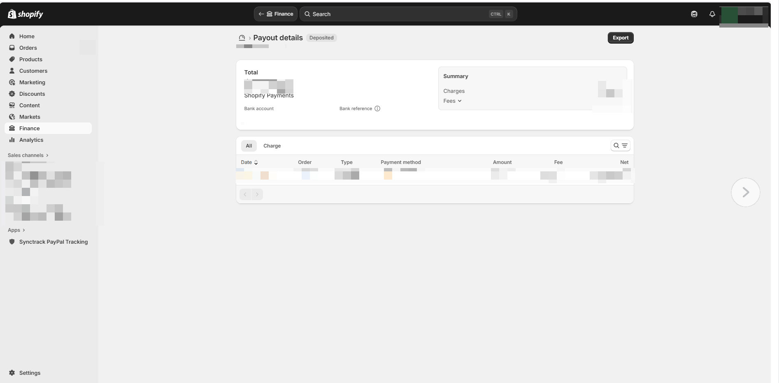Select the All transactions tab
The width and height of the screenshot is (779, 383).
(249, 146)
